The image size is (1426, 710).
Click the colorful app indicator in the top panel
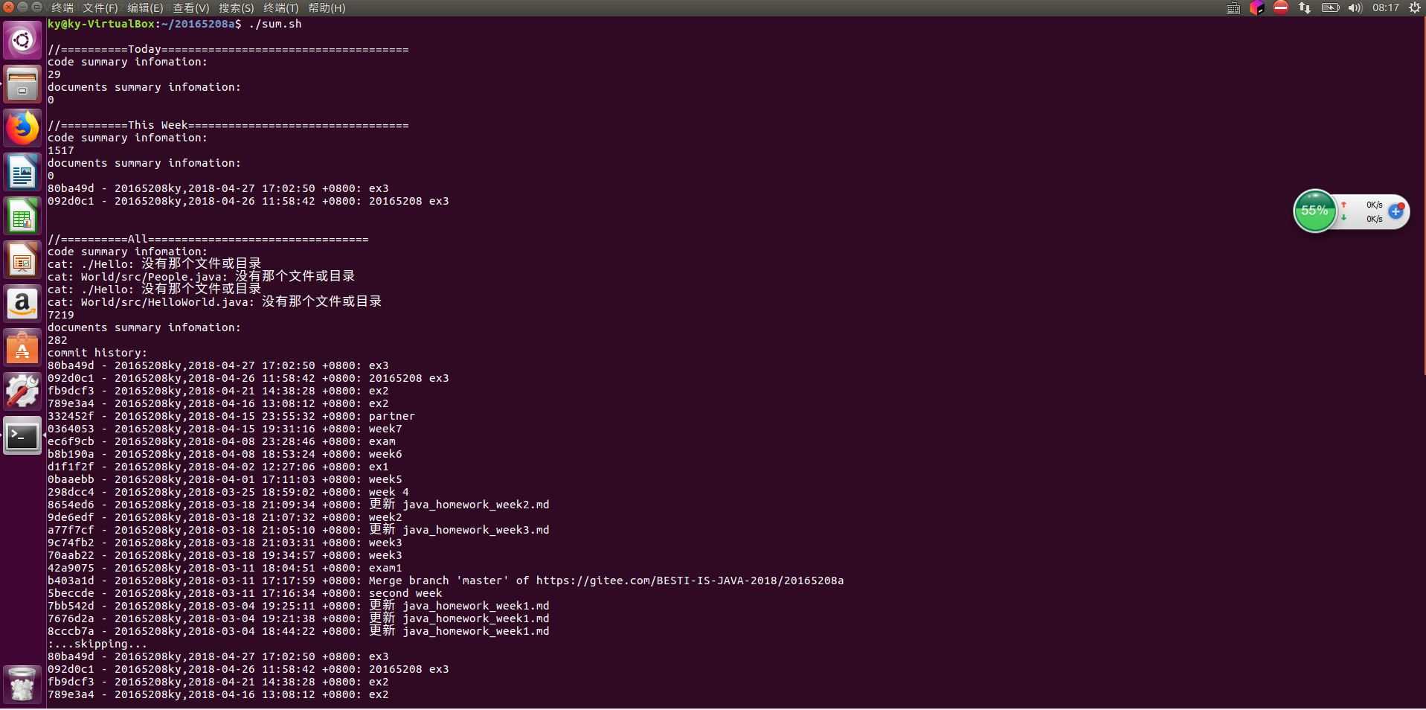pyautogui.click(x=1256, y=8)
